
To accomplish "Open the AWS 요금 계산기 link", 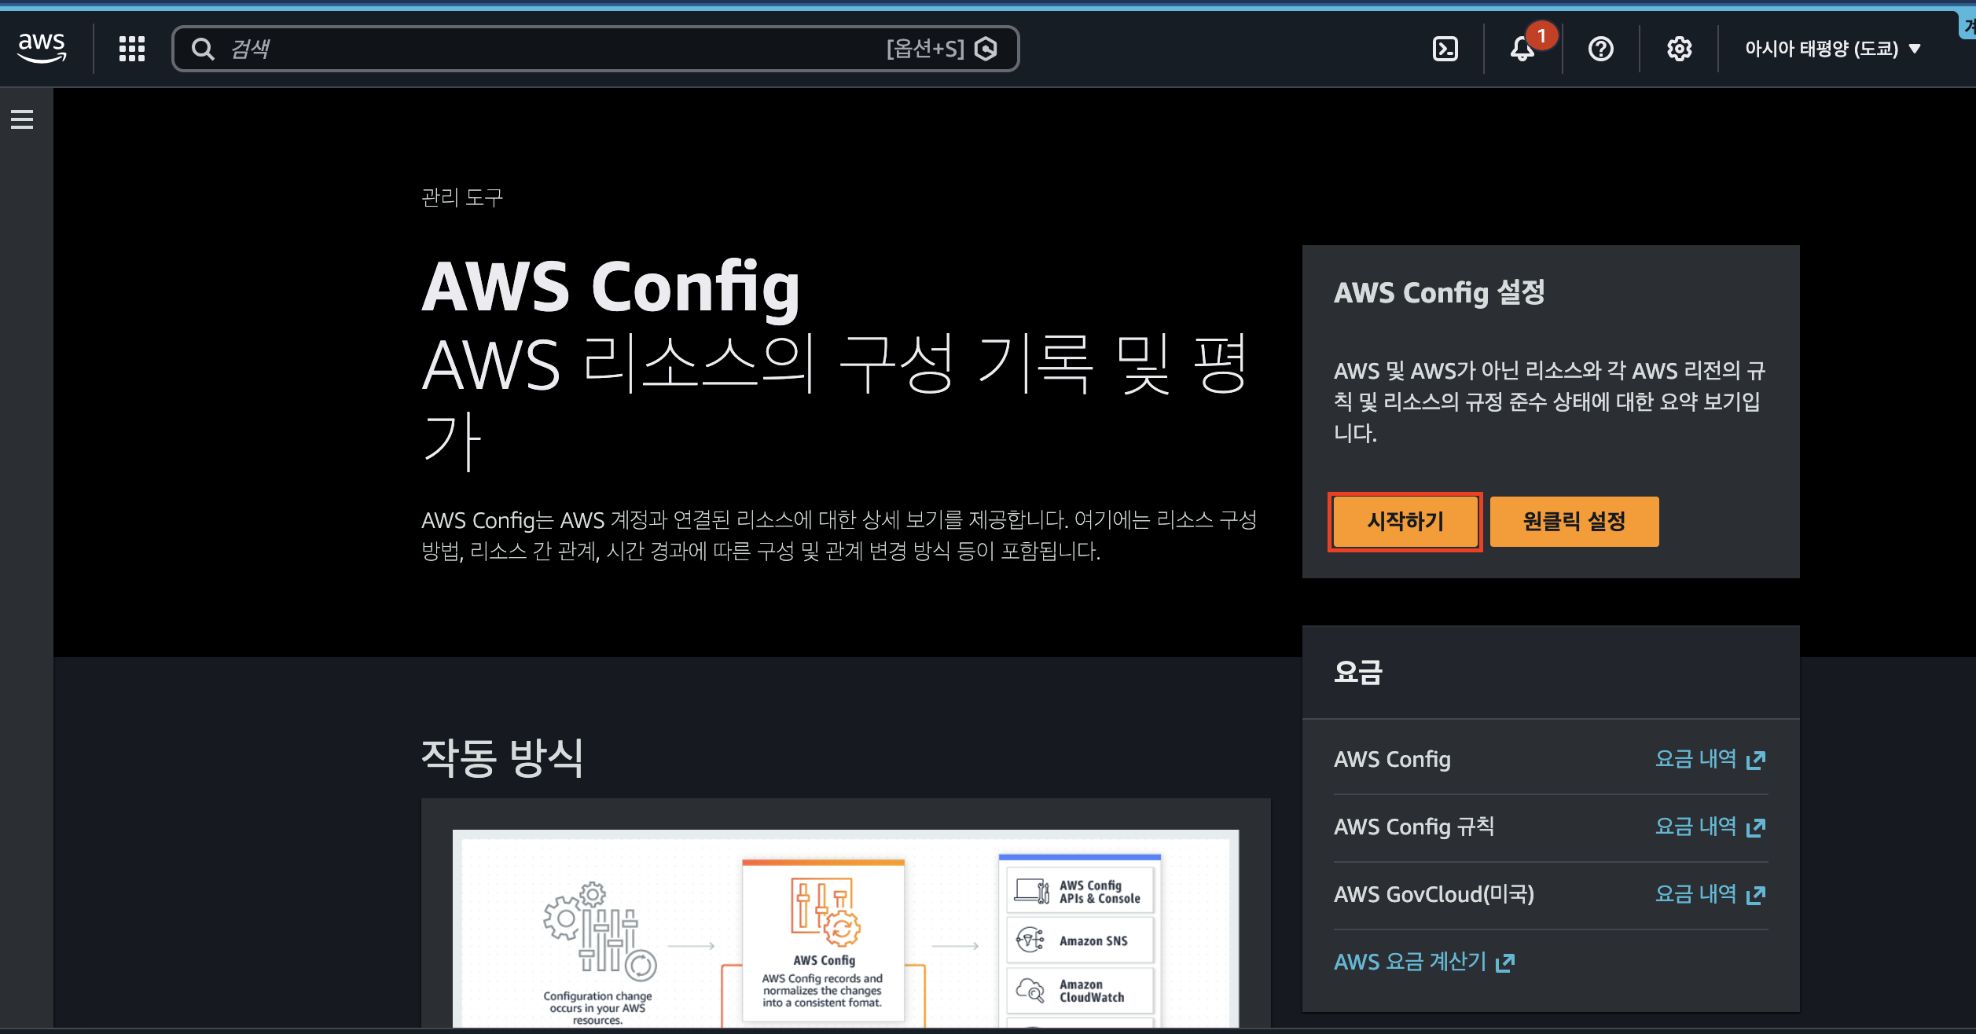I will pyautogui.click(x=1410, y=962).
